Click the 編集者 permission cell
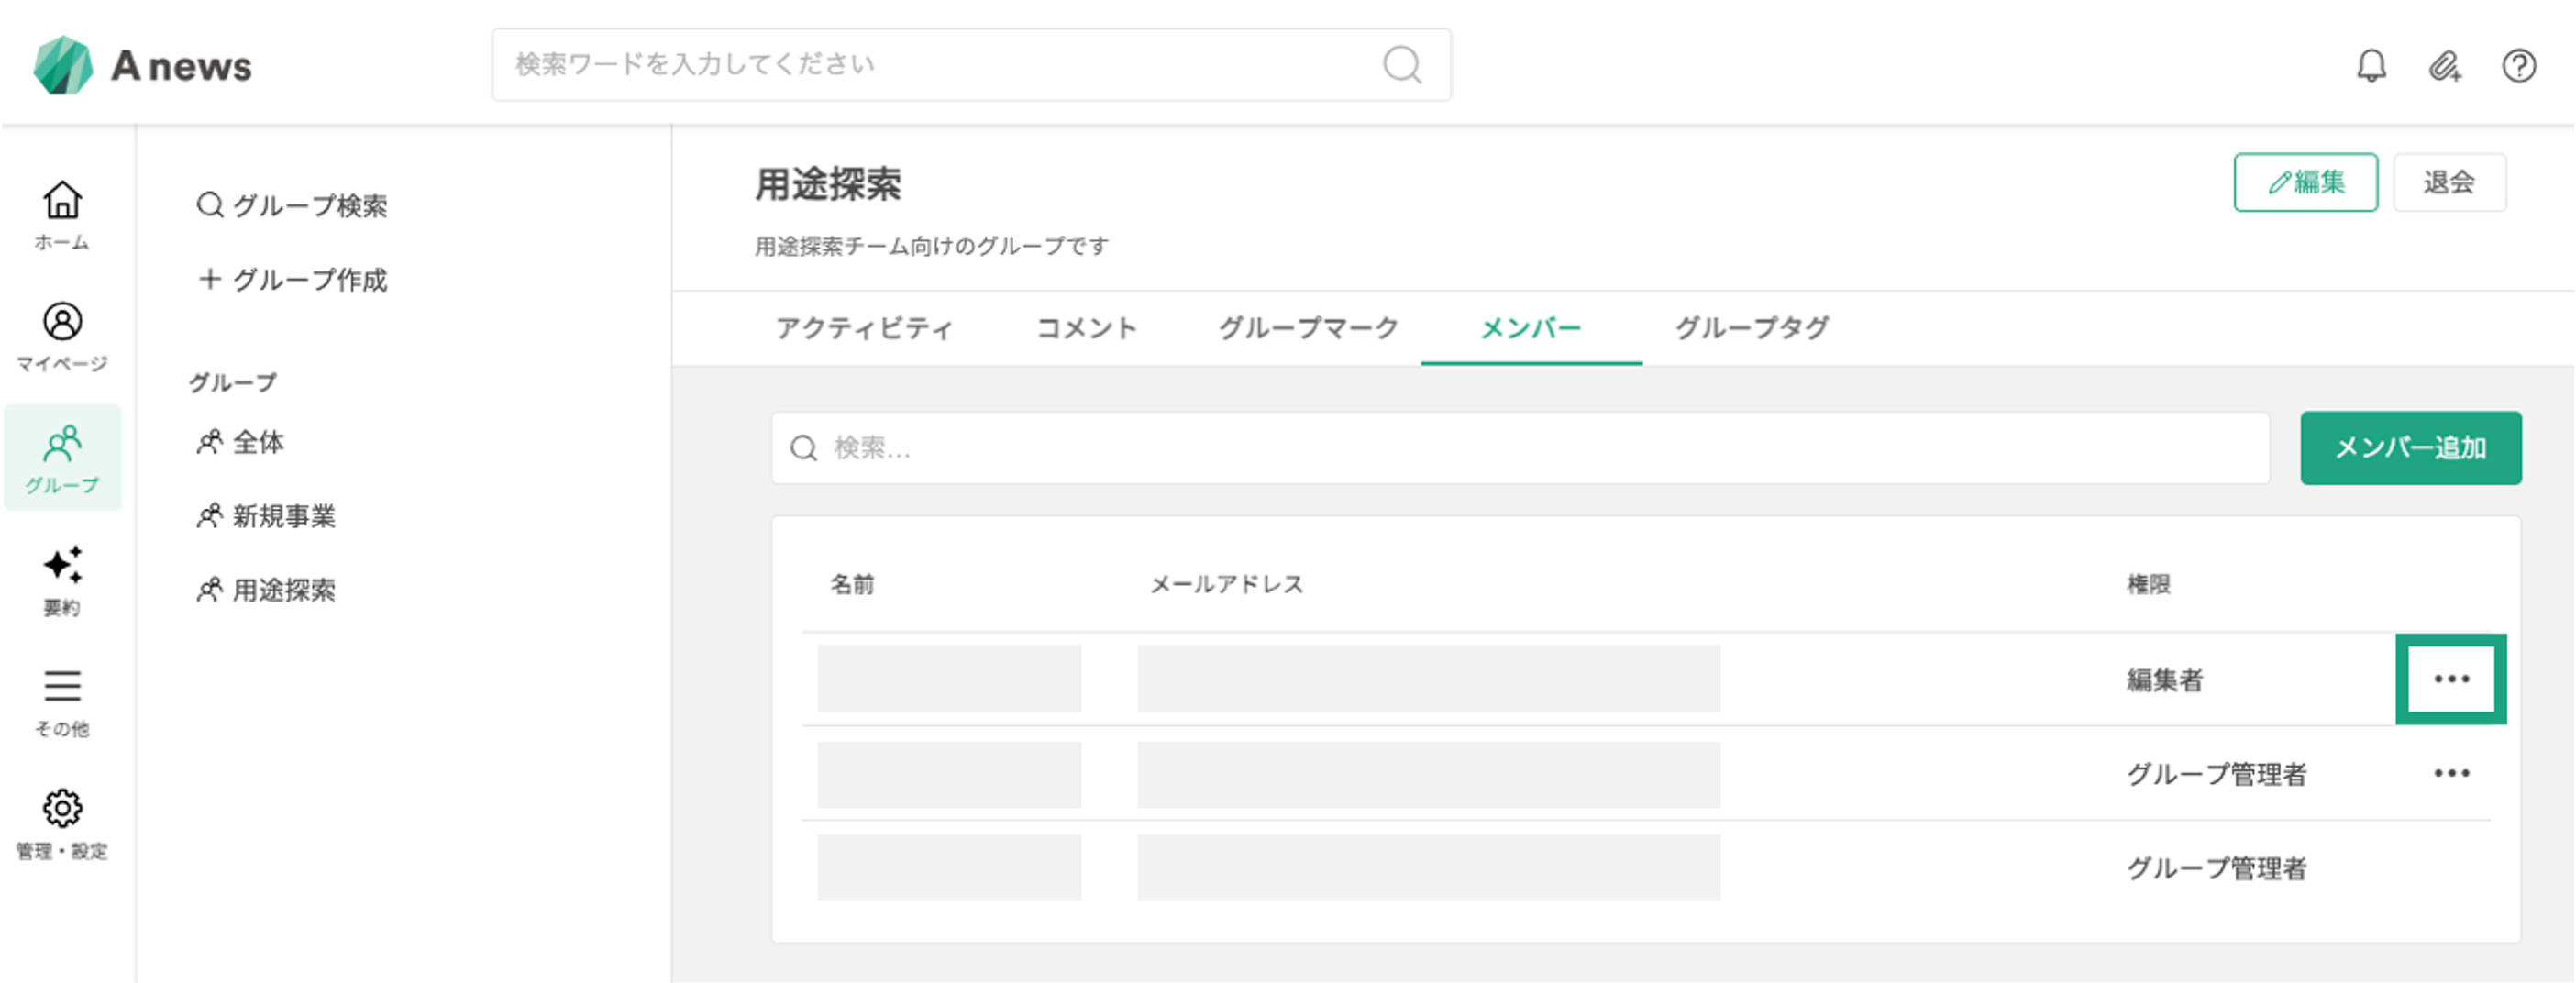Image resolution: width=2576 pixels, height=983 pixels. tap(2164, 680)
